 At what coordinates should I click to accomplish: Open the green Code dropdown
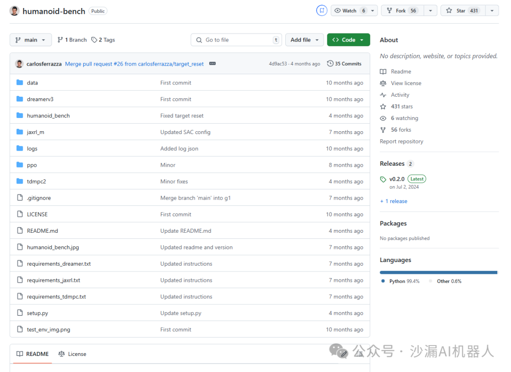pyautogui.click(x=348, y=40)
